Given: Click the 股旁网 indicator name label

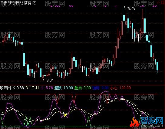Looking at the screenshot, I should 5,88.
